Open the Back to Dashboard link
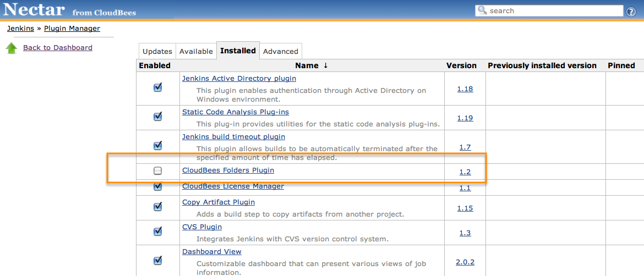Viewport: 644px width, 276px height. pyautogui.click(x=58, y=48)
